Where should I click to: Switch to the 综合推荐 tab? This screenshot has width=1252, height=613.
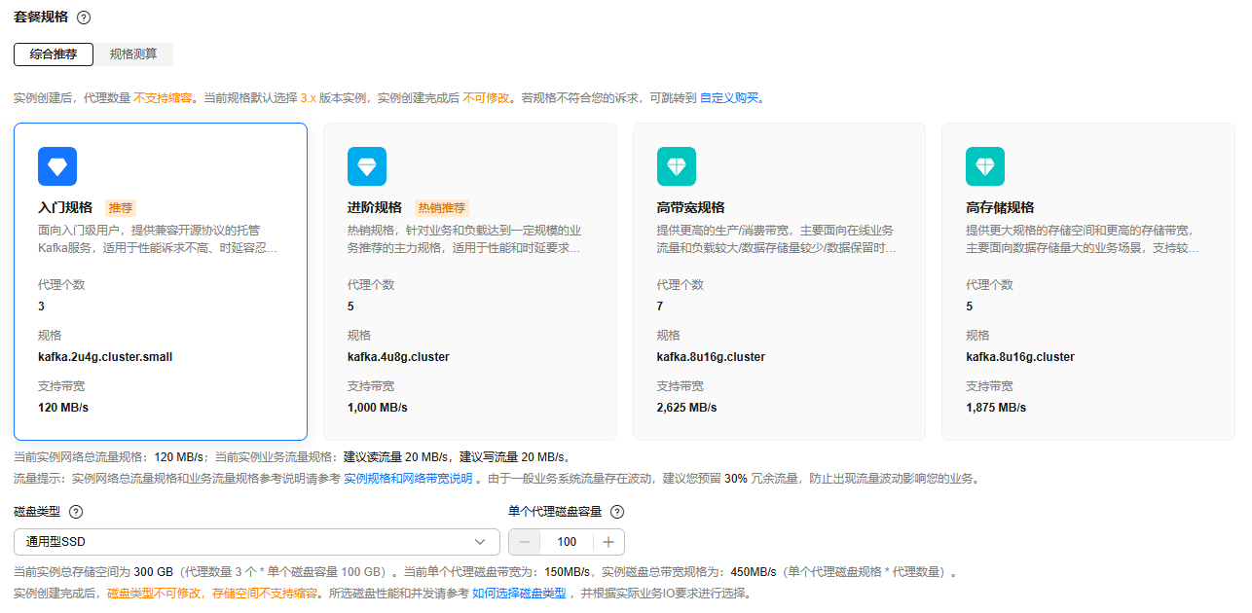click(54, 54)
